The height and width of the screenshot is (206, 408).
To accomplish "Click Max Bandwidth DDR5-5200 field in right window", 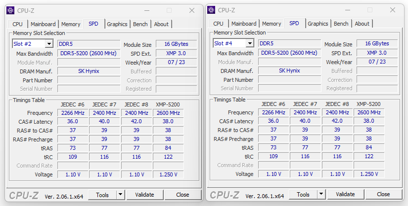I will pyautogui.click(x=290, y=53).
